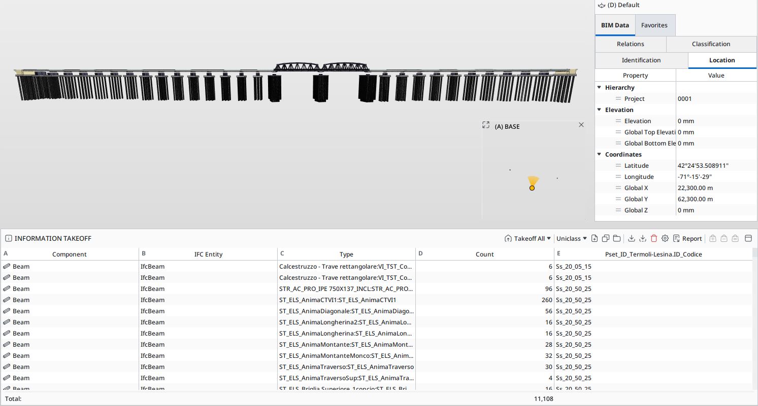Toggle the takeoff panel layout icon
Image resolution: width=758 pixels, height=406 pixels.
748,239
